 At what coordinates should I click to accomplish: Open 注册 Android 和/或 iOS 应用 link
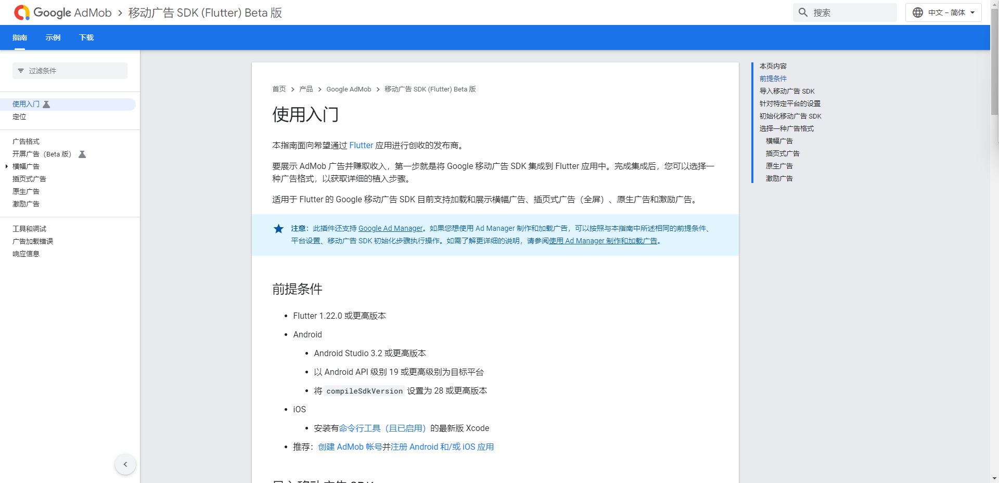coord(442,447)
